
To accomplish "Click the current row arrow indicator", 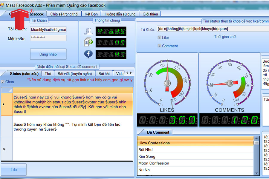I will [x=4, y=104].
